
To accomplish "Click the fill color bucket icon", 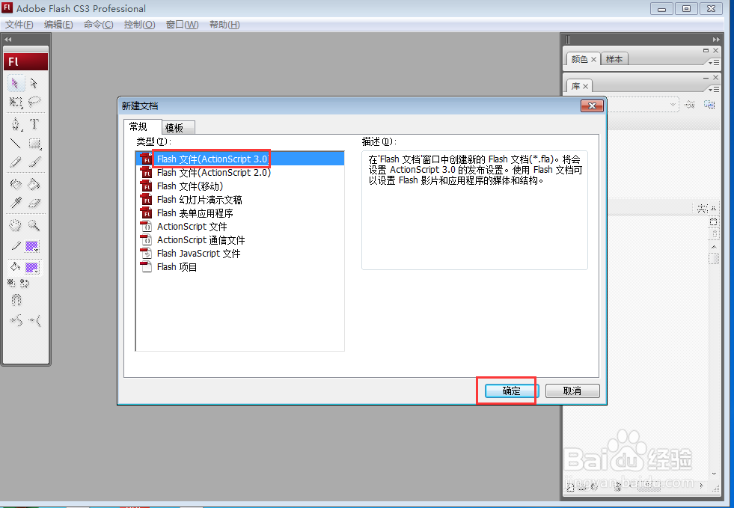I will click(16, 267).
